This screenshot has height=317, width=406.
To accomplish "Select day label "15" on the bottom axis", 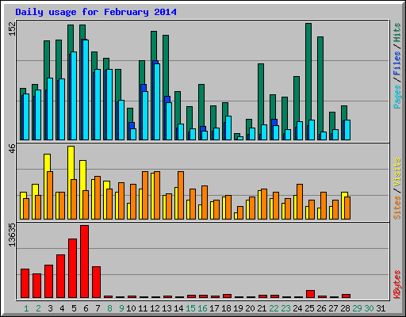I will coord(190,308).
